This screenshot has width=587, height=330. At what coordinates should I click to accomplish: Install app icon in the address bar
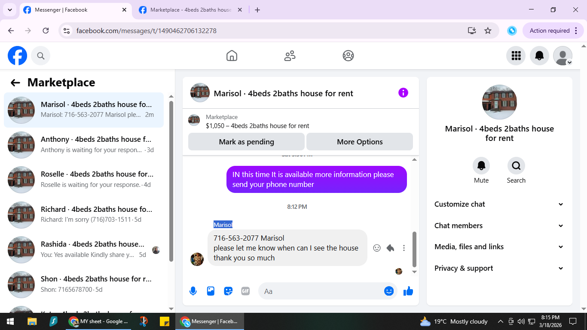(x=472, y=31)
